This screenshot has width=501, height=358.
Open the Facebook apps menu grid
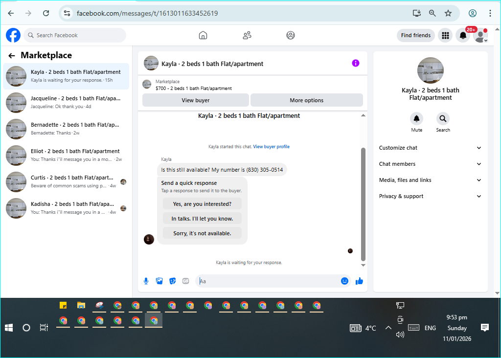click(x=445, y=35)
